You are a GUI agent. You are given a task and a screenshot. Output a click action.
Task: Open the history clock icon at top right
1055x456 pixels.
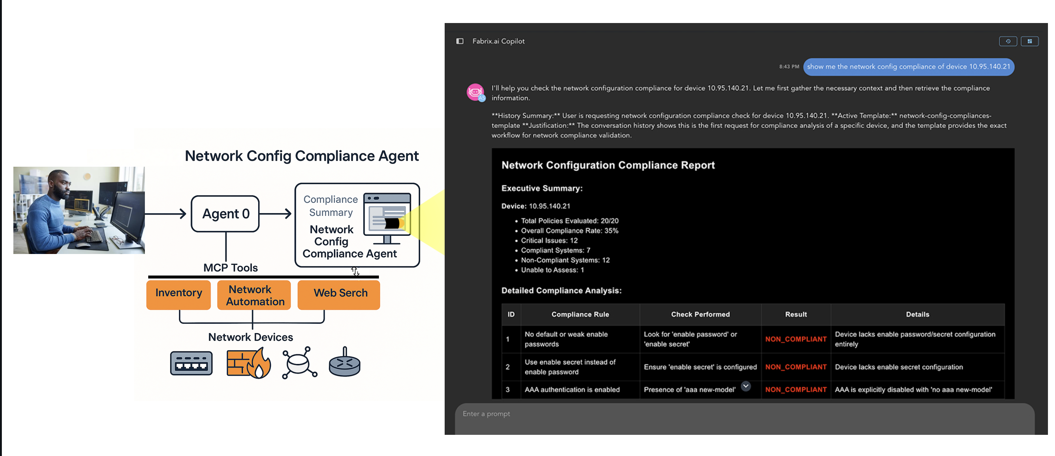[x=1008, y=41]
